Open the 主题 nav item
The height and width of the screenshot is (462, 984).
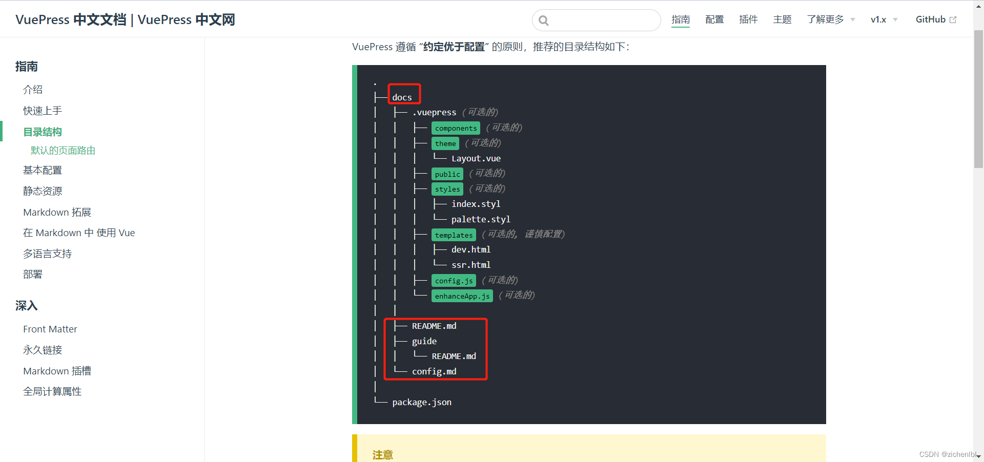(x=782, y=19)
